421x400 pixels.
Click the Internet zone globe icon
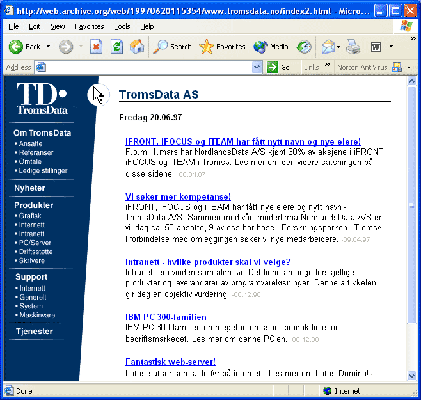327,391
